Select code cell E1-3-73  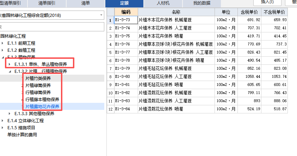(x=126, y=20)
